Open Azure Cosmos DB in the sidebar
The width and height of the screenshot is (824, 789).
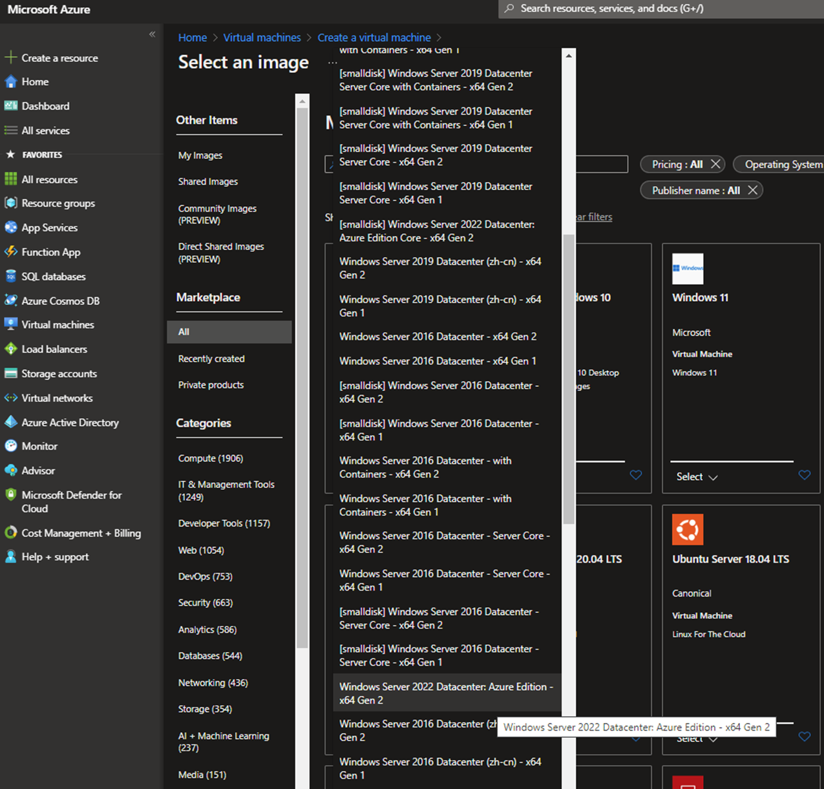(60, 301)
